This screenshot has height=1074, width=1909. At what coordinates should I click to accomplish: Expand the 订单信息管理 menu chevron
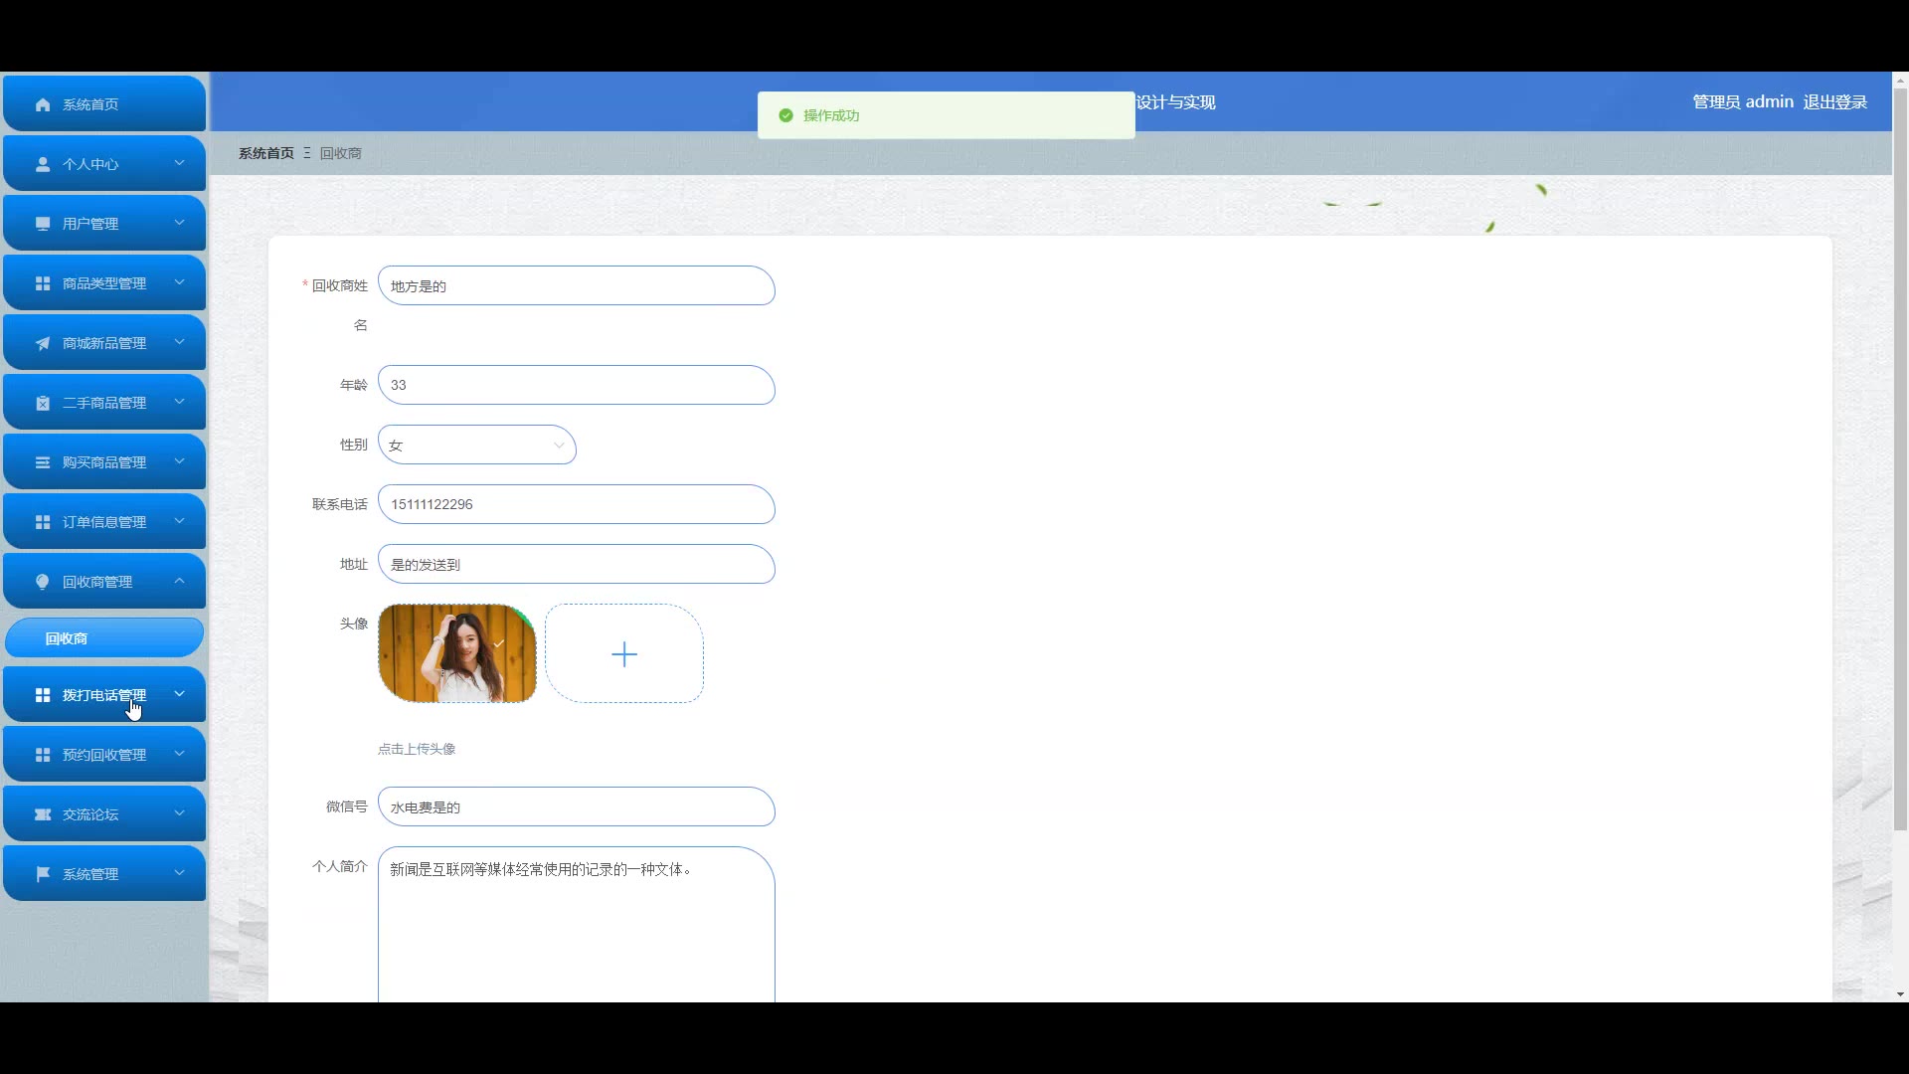click(x=180, y=521)
